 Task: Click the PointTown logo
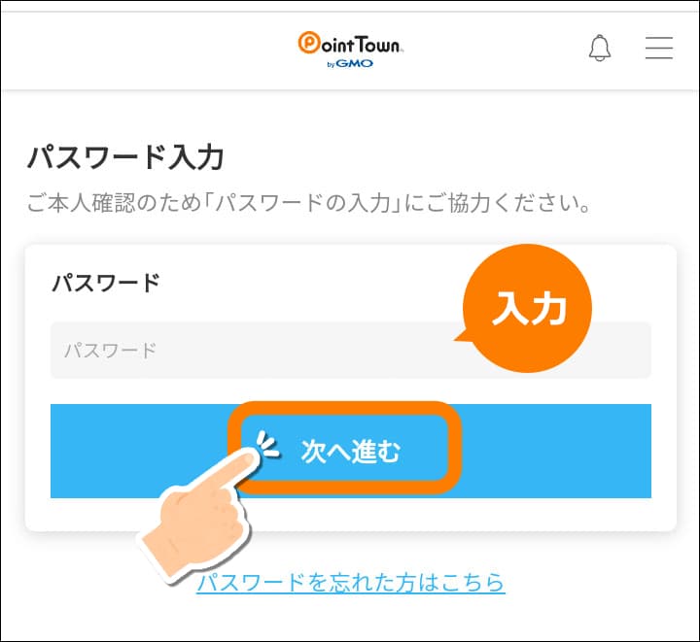click(350, 49)
